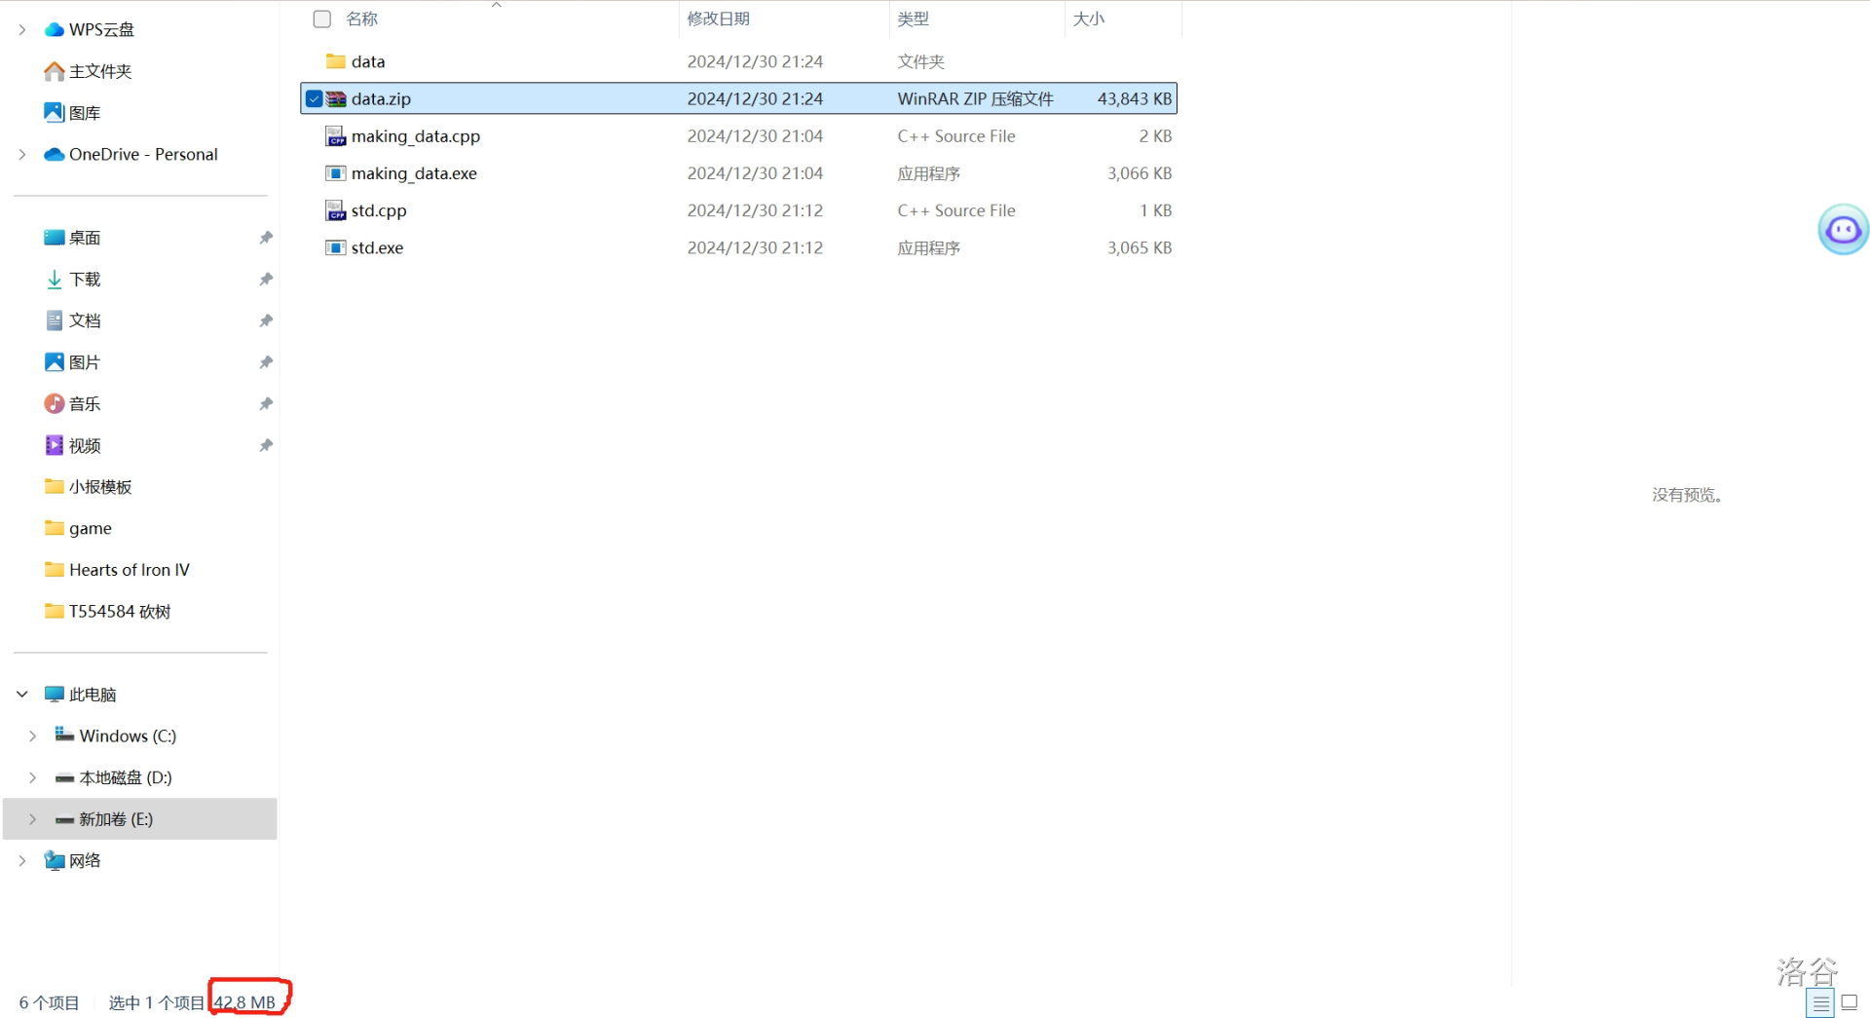The image size is (1870, 1018).
Task: Sort files by 修改日期 column
Action: 719,19
